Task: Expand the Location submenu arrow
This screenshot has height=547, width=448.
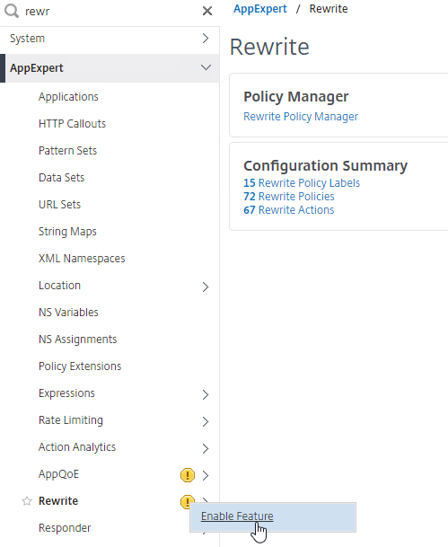Action: pos(206,287)
